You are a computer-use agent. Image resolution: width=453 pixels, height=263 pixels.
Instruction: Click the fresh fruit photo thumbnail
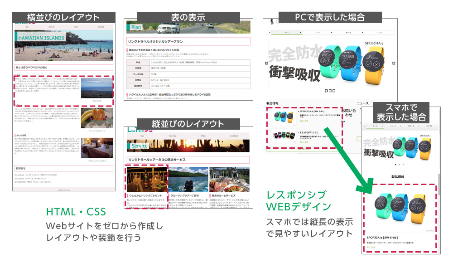(97, 118)
